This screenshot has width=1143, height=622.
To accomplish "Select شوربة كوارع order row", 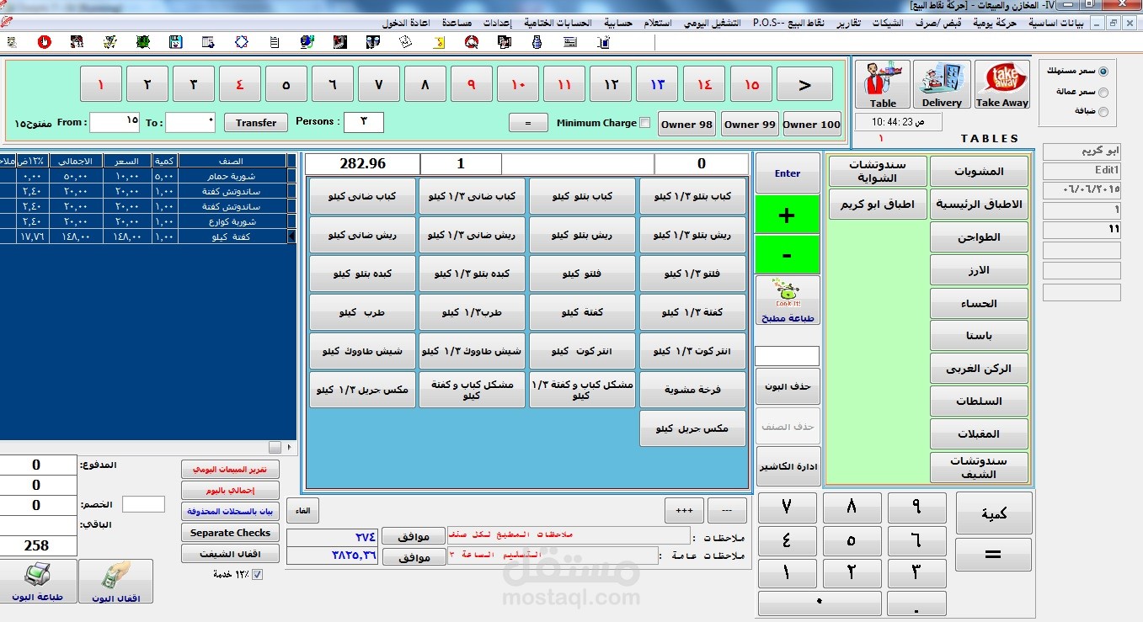I will tap(148, 221).
